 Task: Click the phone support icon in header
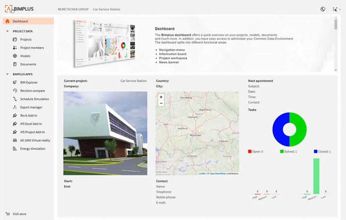click(323, 9)
